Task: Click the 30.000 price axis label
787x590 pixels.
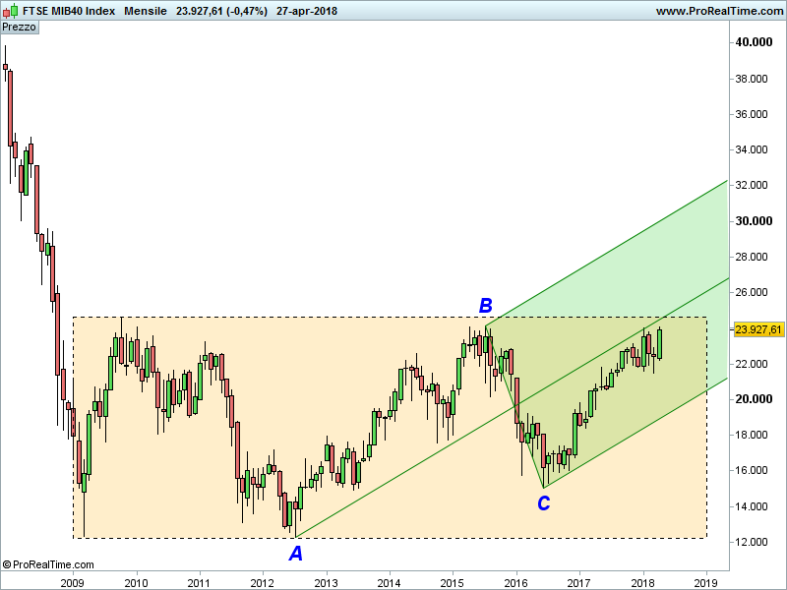Action: click(754, 220)
